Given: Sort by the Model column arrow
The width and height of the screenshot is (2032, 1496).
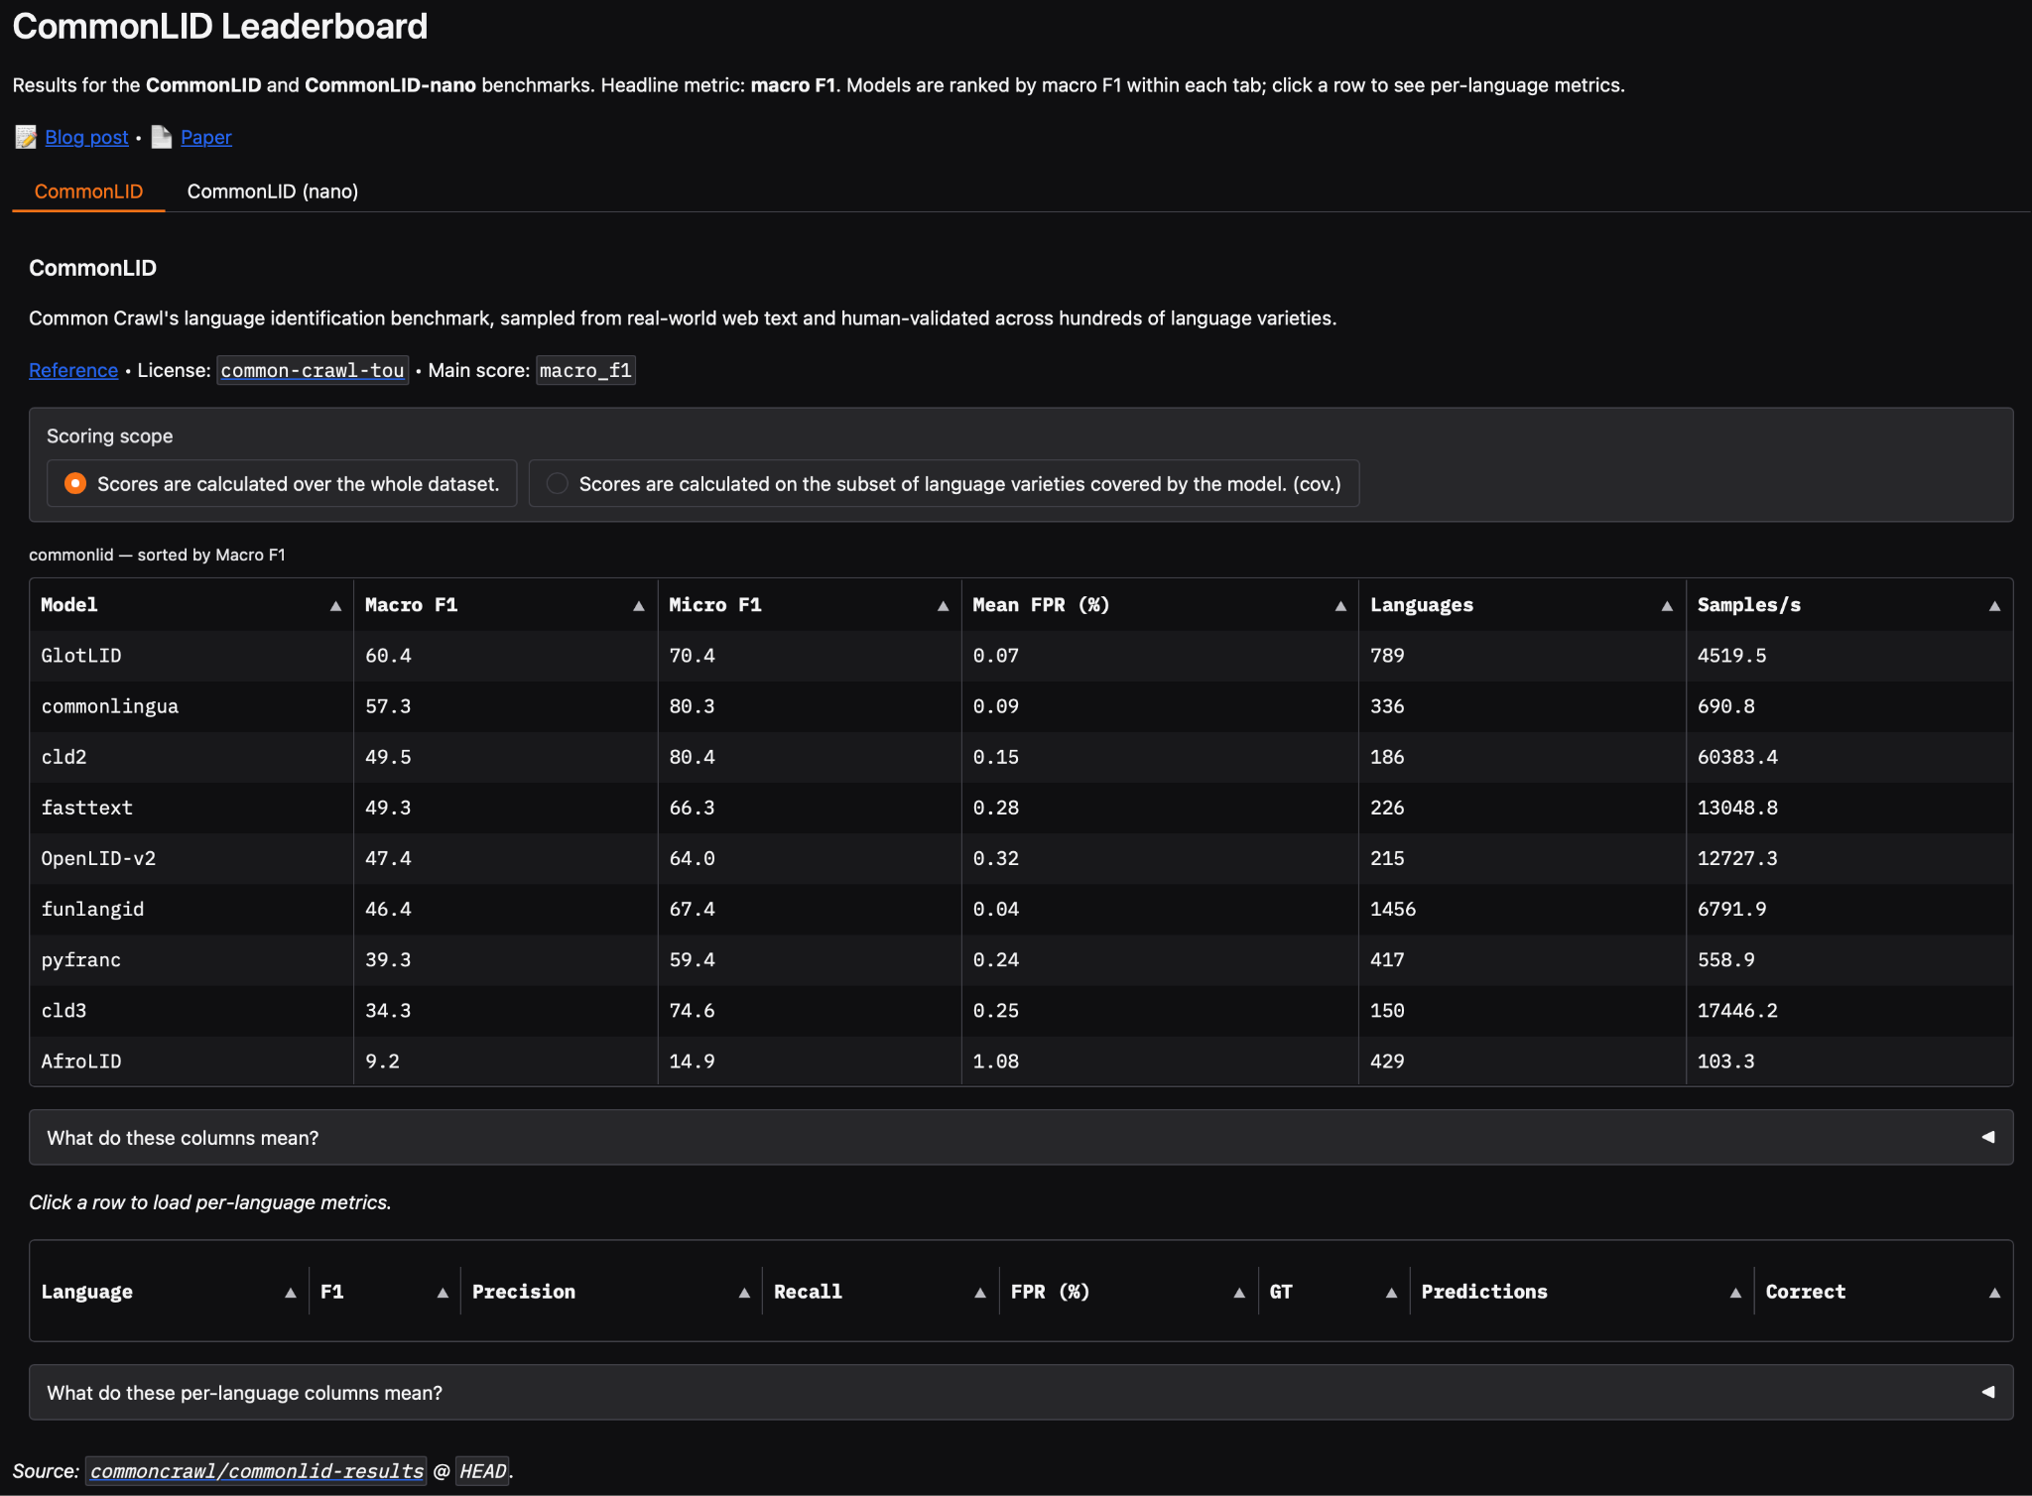Looking at the screenshot, I should point(335,606).
